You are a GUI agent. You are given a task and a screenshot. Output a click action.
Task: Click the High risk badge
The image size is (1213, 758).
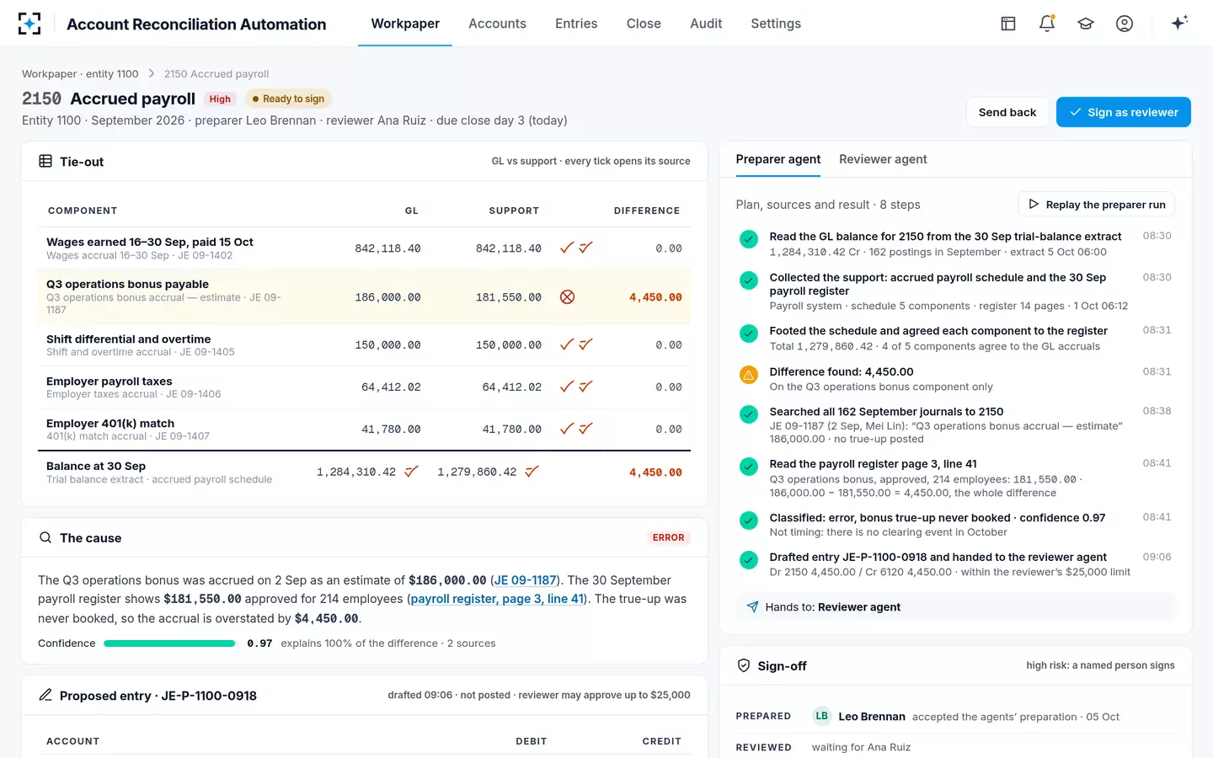220,99
